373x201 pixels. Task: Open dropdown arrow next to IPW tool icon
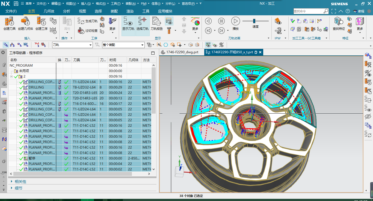(x=285, y=31)
